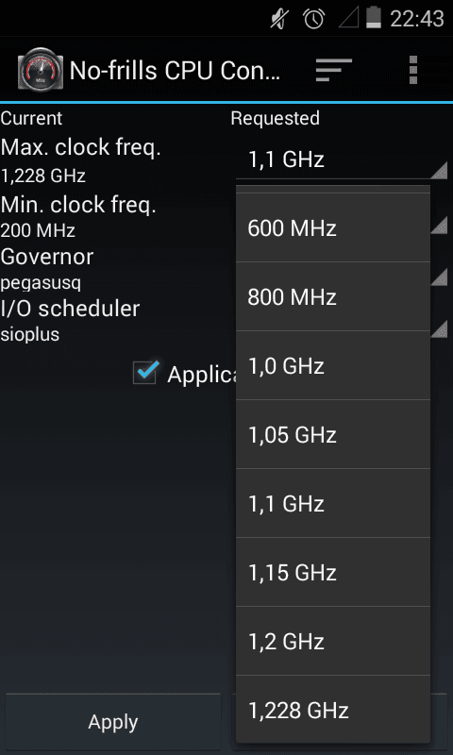Click the Apply button
Screen dimensions: 453x755
[x=113, y=721]
